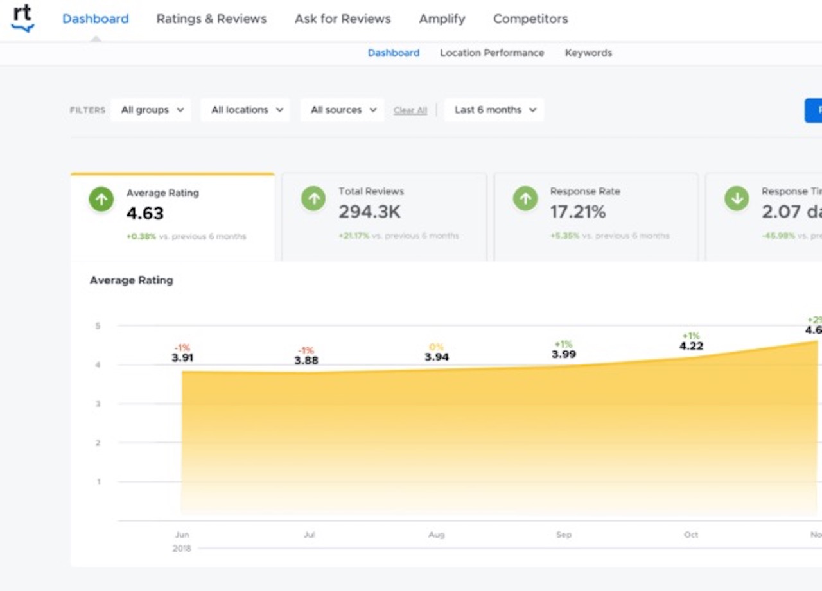Image resolution: width=822 pixels, height=591 pixels.
Task: Click the green down-arrow icon on Response Time card
Action: tap(737, 199)
